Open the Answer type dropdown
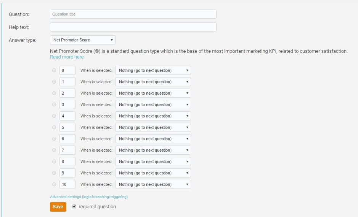 click(83, 40)
